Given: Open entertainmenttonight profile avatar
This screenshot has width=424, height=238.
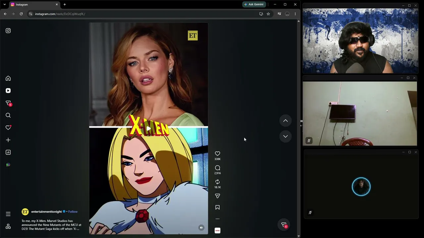Looking at the screenshot, I should [x=25, y=212].
